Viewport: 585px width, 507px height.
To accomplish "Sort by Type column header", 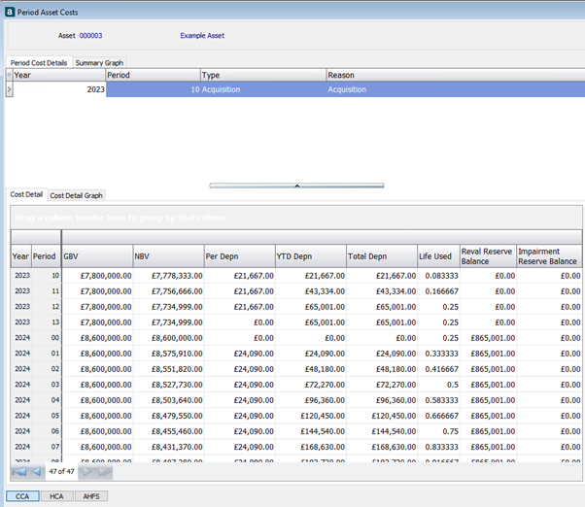I will click(263, 75).
